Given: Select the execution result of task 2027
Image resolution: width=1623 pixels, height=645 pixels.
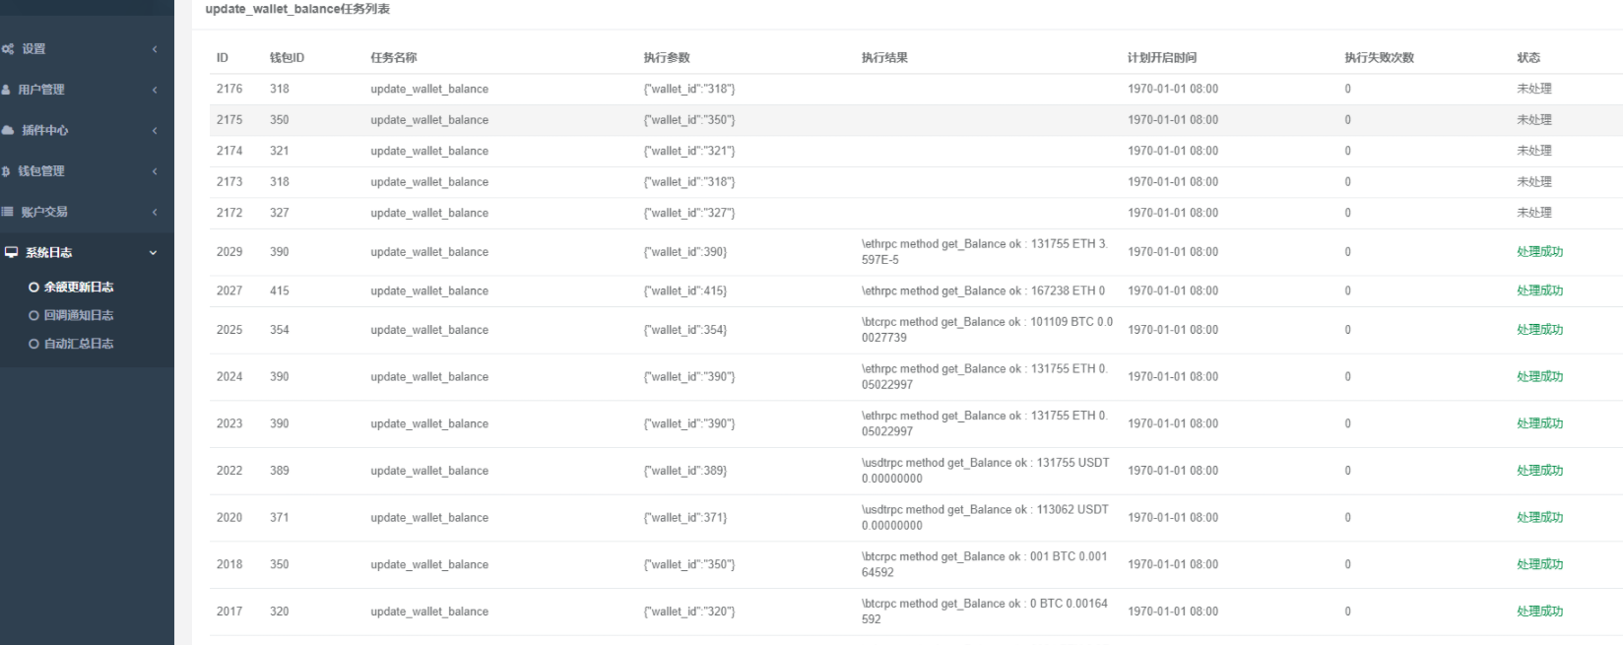Looking at the screenshot, I should (x=983, y=290).
